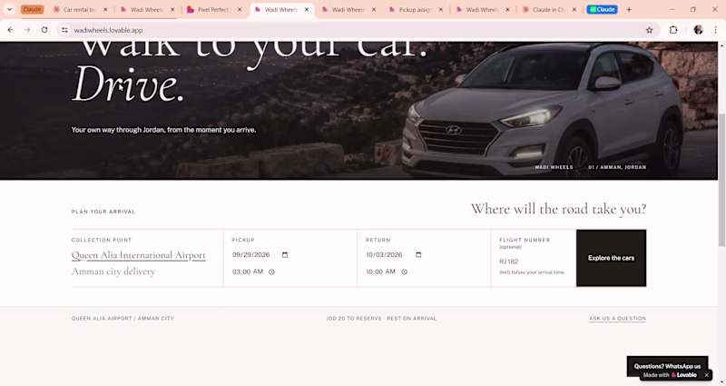Click the 'Plan your arrival' label
Viewport: 726px width, 386px height.
coord(103,212)
